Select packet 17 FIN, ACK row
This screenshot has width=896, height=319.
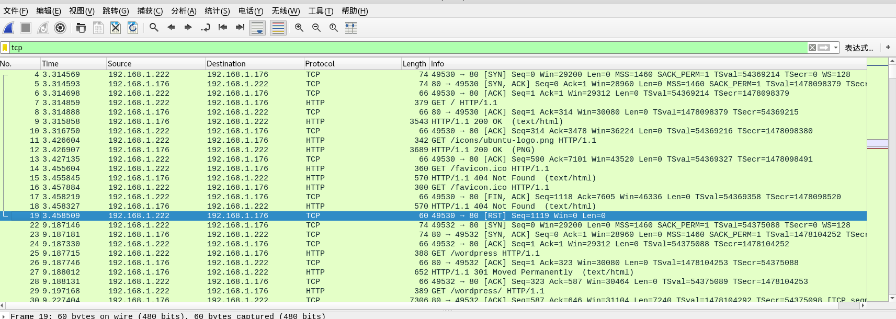coord(433,197)
